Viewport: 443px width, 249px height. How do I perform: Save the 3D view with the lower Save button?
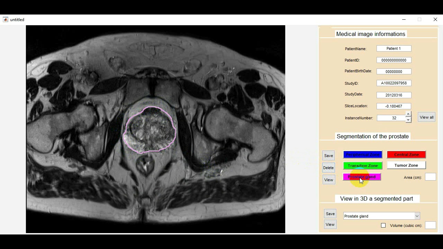click(330, 214)
